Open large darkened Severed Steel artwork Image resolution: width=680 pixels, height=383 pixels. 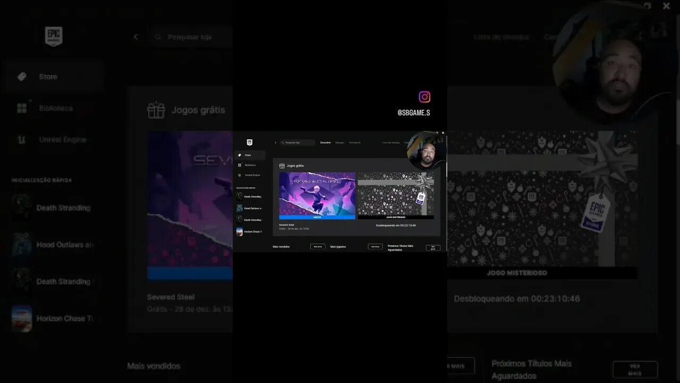[190, 199]
